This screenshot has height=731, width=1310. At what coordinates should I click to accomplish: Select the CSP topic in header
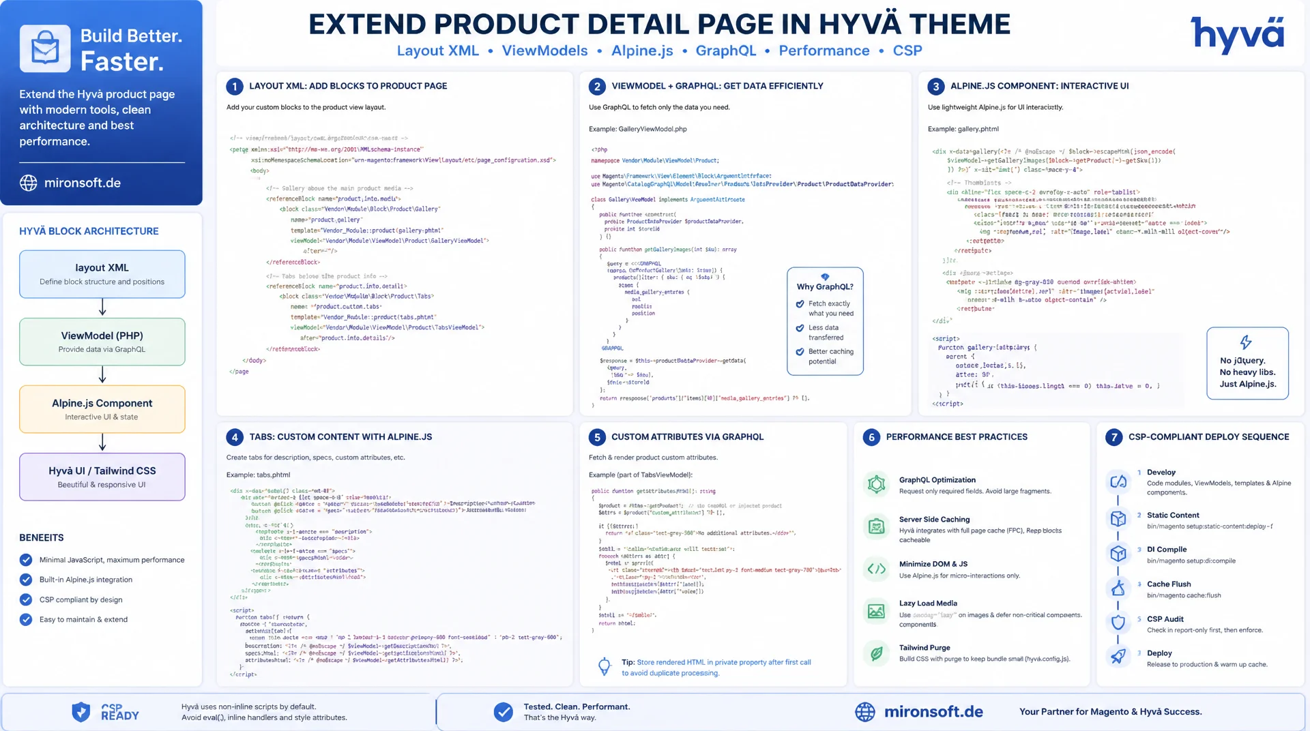[x=907, y=50]
